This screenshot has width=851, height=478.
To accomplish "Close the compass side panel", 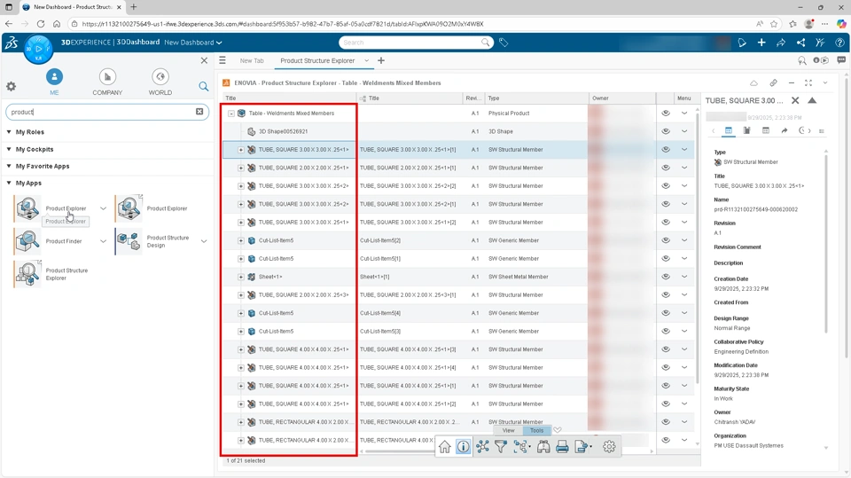I will click(204, 60).
